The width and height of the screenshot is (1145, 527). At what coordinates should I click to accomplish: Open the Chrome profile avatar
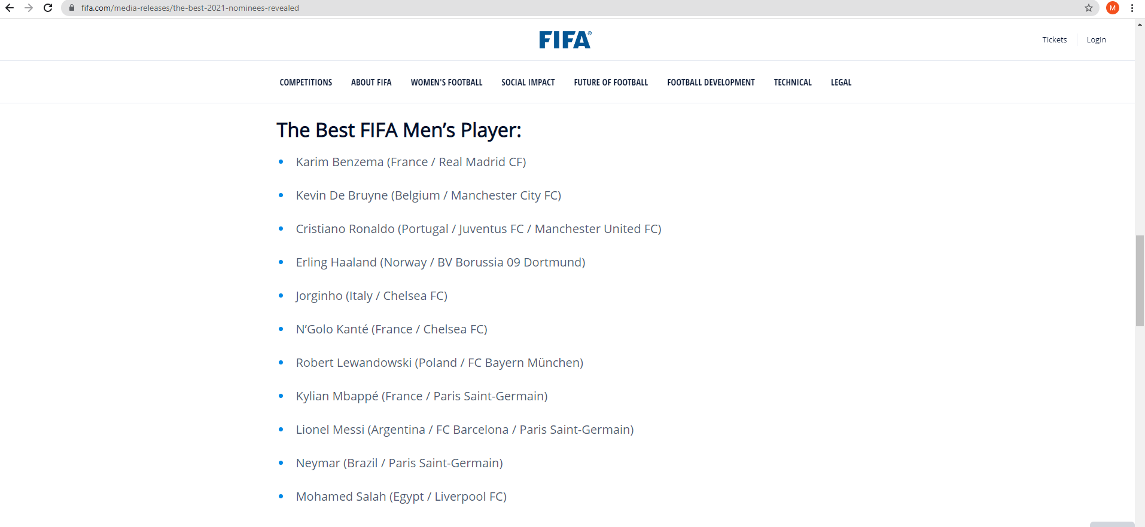pos(1113,8)
